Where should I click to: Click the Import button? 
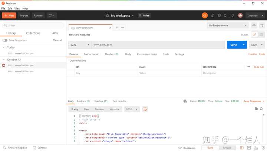coord(24,16)
